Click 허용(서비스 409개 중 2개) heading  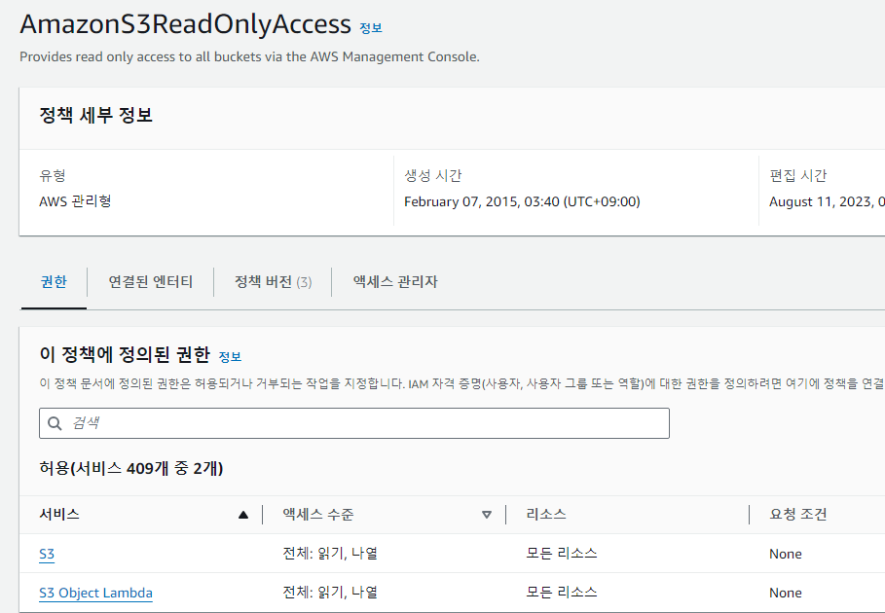tap(130, 469)
